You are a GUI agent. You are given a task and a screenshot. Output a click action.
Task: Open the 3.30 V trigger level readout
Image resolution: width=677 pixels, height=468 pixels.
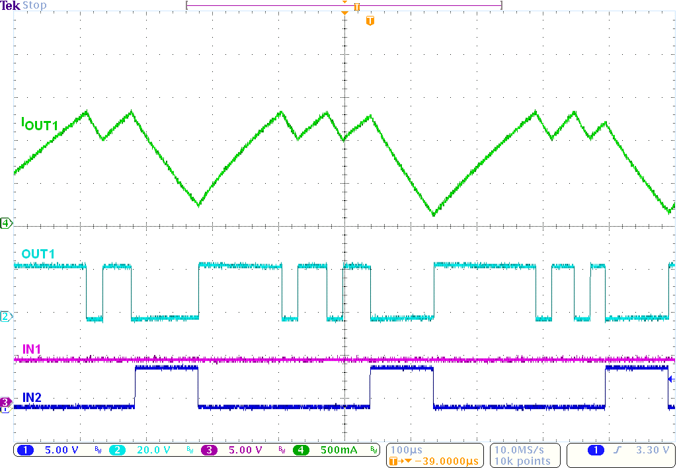651,450
